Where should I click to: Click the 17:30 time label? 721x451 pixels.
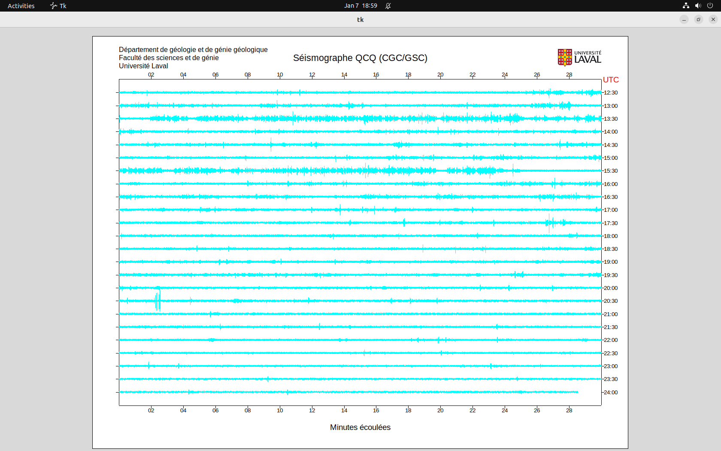[x=611, y=223]
